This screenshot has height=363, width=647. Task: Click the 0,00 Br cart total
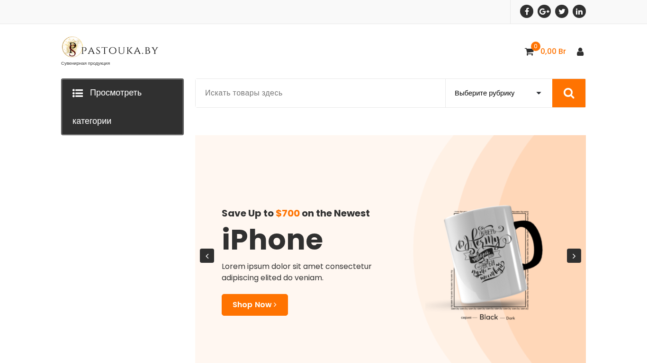click(553, 52)
